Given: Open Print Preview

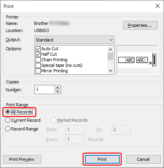Looking at the screenshot, I should [22, 159].
